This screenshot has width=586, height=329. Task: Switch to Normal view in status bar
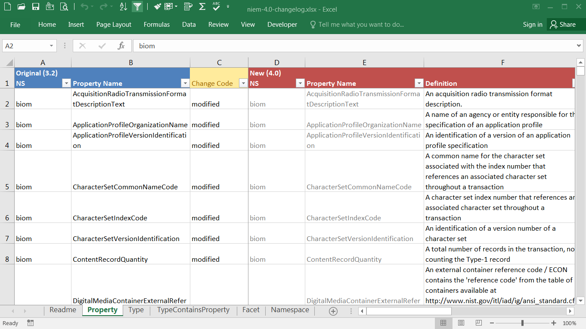pyautogui.click(x=443, y=323)
